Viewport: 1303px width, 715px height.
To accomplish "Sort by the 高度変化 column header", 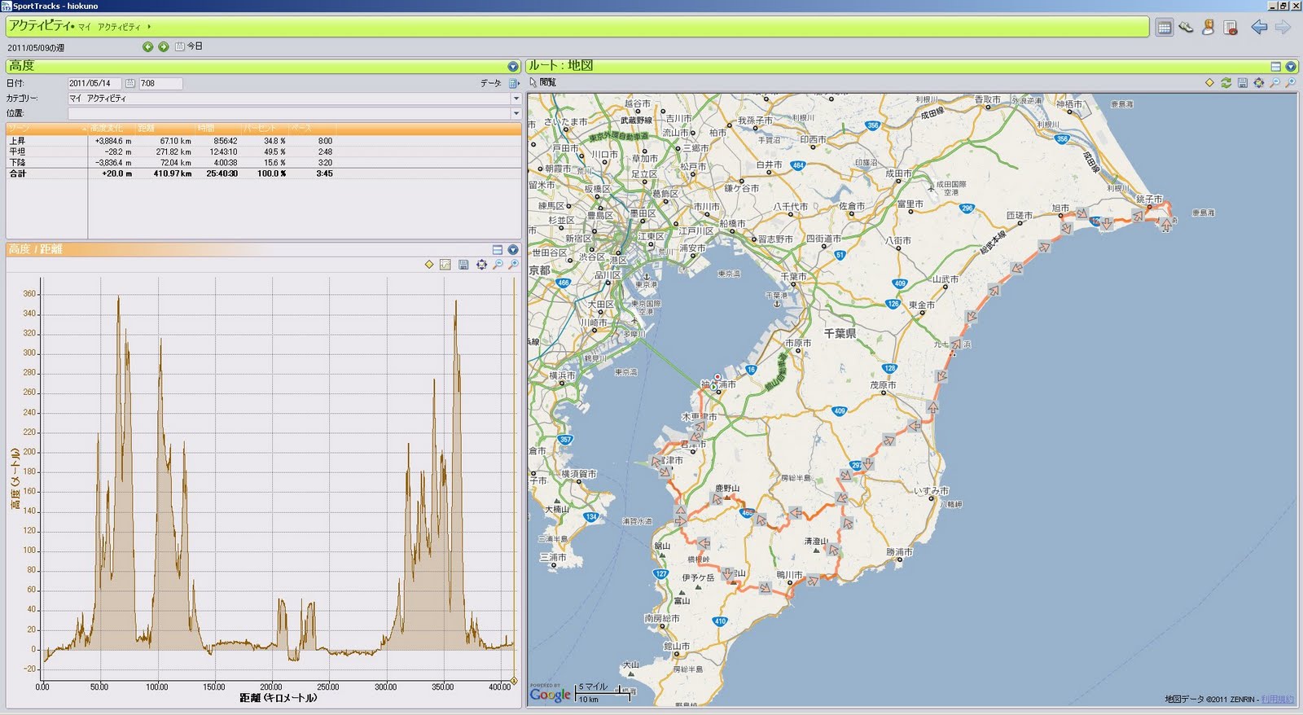I will tap(110, 129).
